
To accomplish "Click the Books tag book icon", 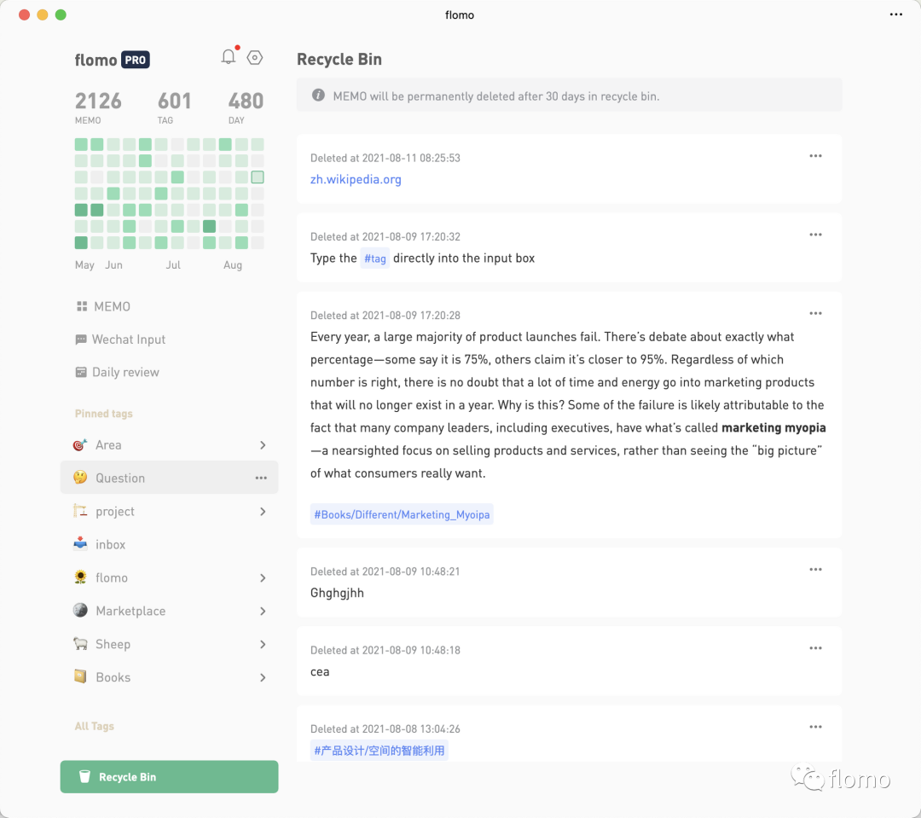I will click(80, 677).
